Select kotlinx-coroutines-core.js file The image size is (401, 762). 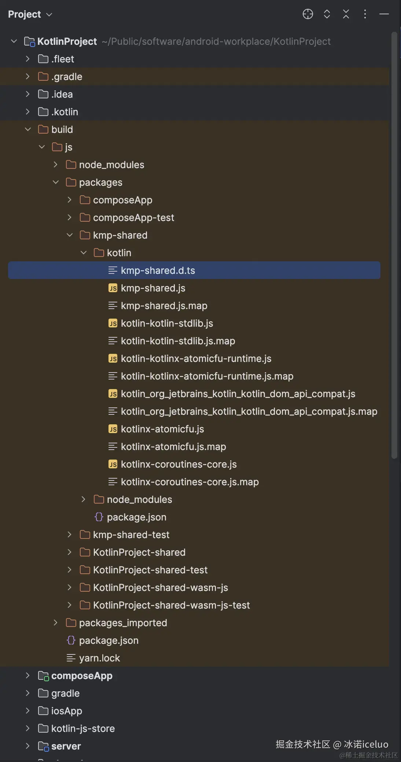[x=179, y=464]
